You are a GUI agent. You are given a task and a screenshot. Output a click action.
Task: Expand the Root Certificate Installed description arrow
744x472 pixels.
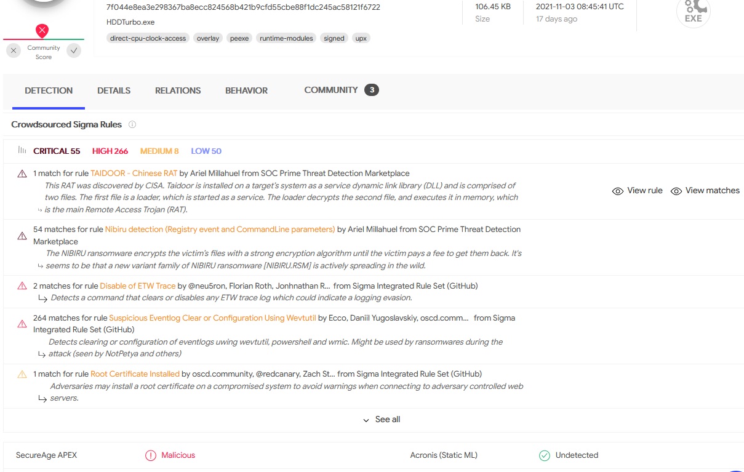click(x=42, y=398)
